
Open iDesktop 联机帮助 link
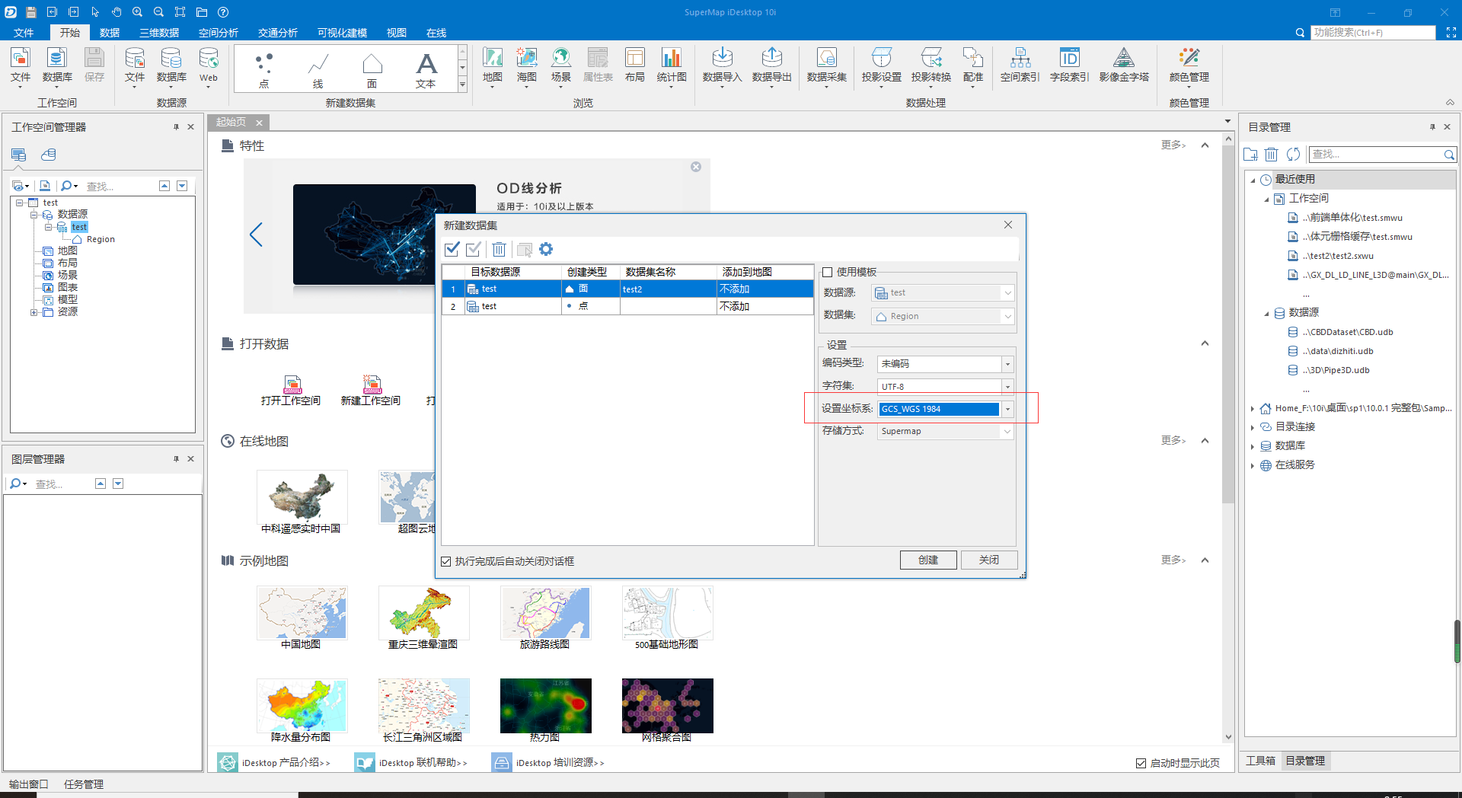coord(423,762)
